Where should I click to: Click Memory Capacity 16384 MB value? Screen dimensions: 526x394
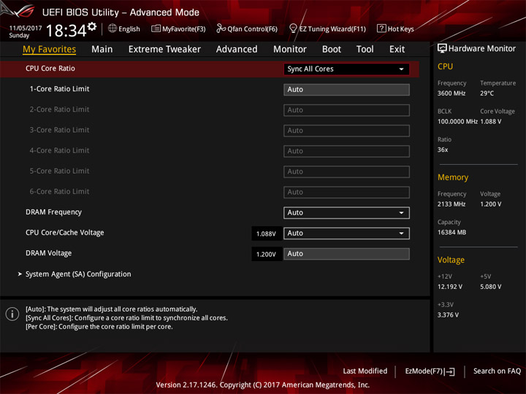(451, 232)
